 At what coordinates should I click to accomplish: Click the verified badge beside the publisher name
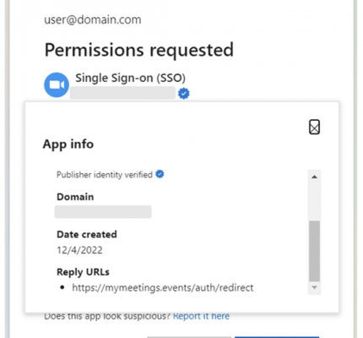[184, 94]
